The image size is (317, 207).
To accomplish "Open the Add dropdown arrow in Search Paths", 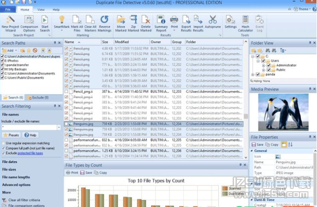I will pos(16,50).
